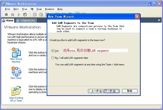Click the 上一步(B) back button
This screenshot has width=163, height=110.
click(96, 91)
